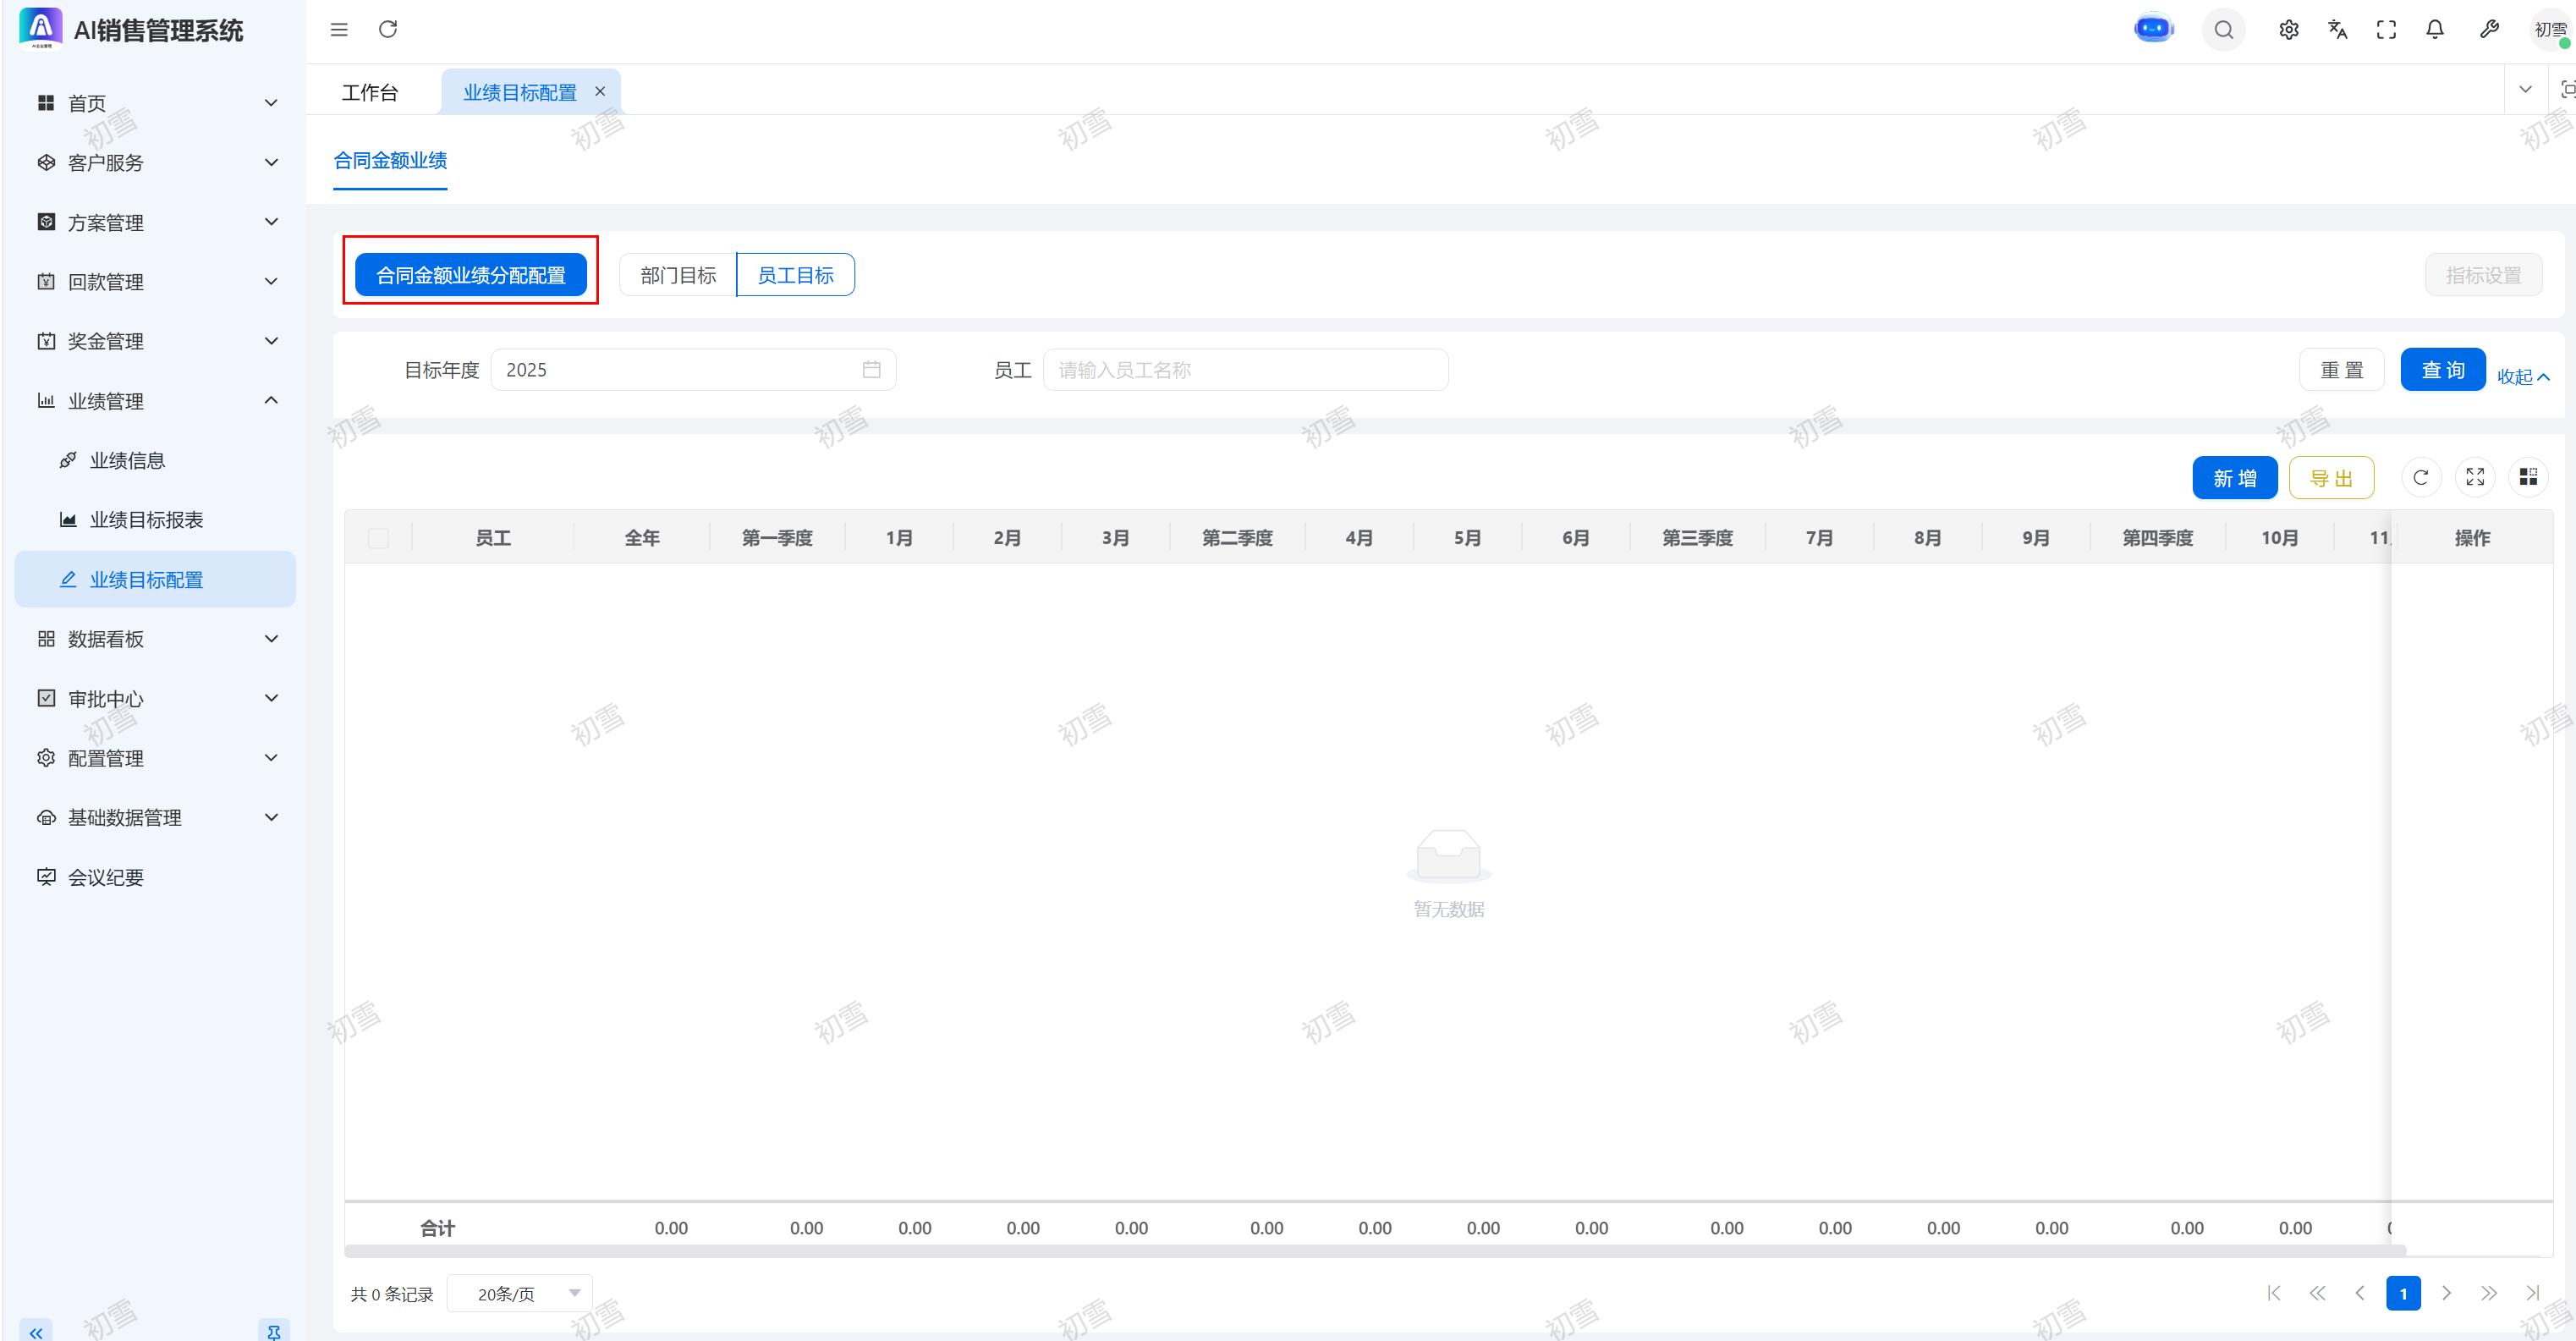Click the table refresh circular arrow icon
The image size is (2576, 1341).
tap(2420, 478)
